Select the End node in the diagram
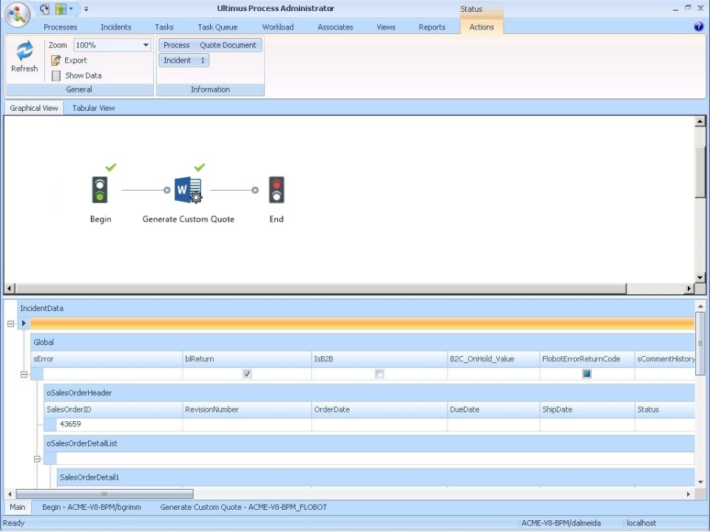This screenshot has height=532, width=710. 276,189
